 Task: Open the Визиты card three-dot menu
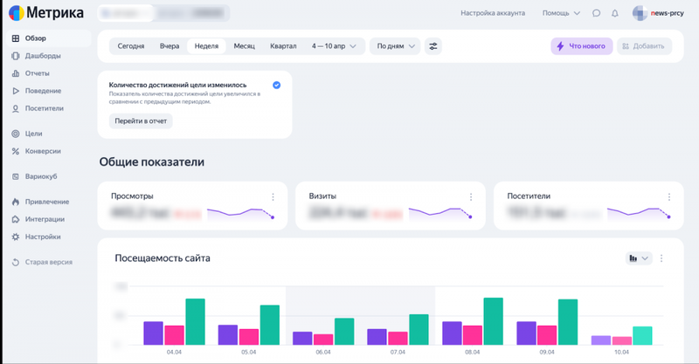point(471,196)
